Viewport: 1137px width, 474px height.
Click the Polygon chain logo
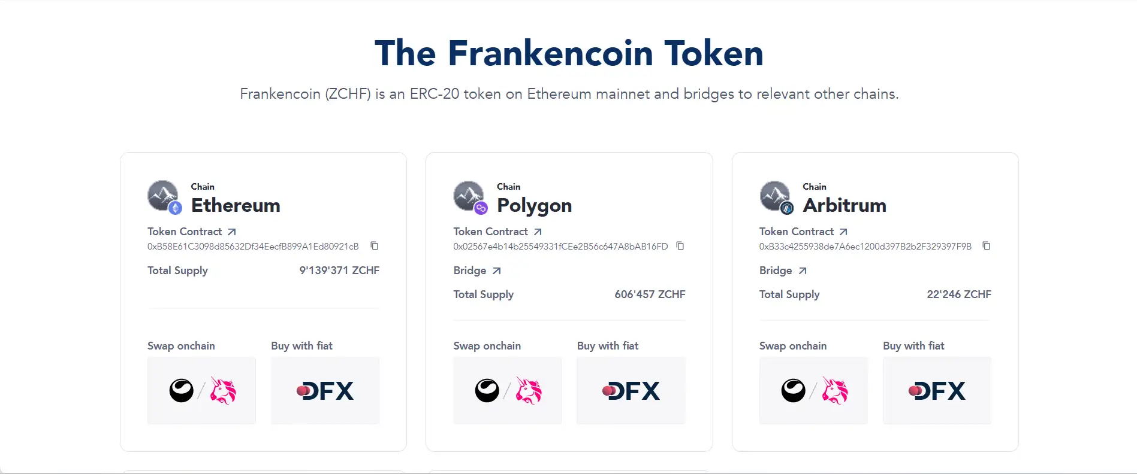[469, 197]
